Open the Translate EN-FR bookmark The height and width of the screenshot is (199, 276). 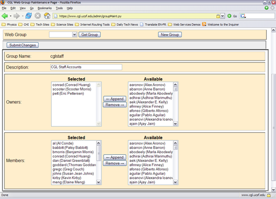(153, 24)
